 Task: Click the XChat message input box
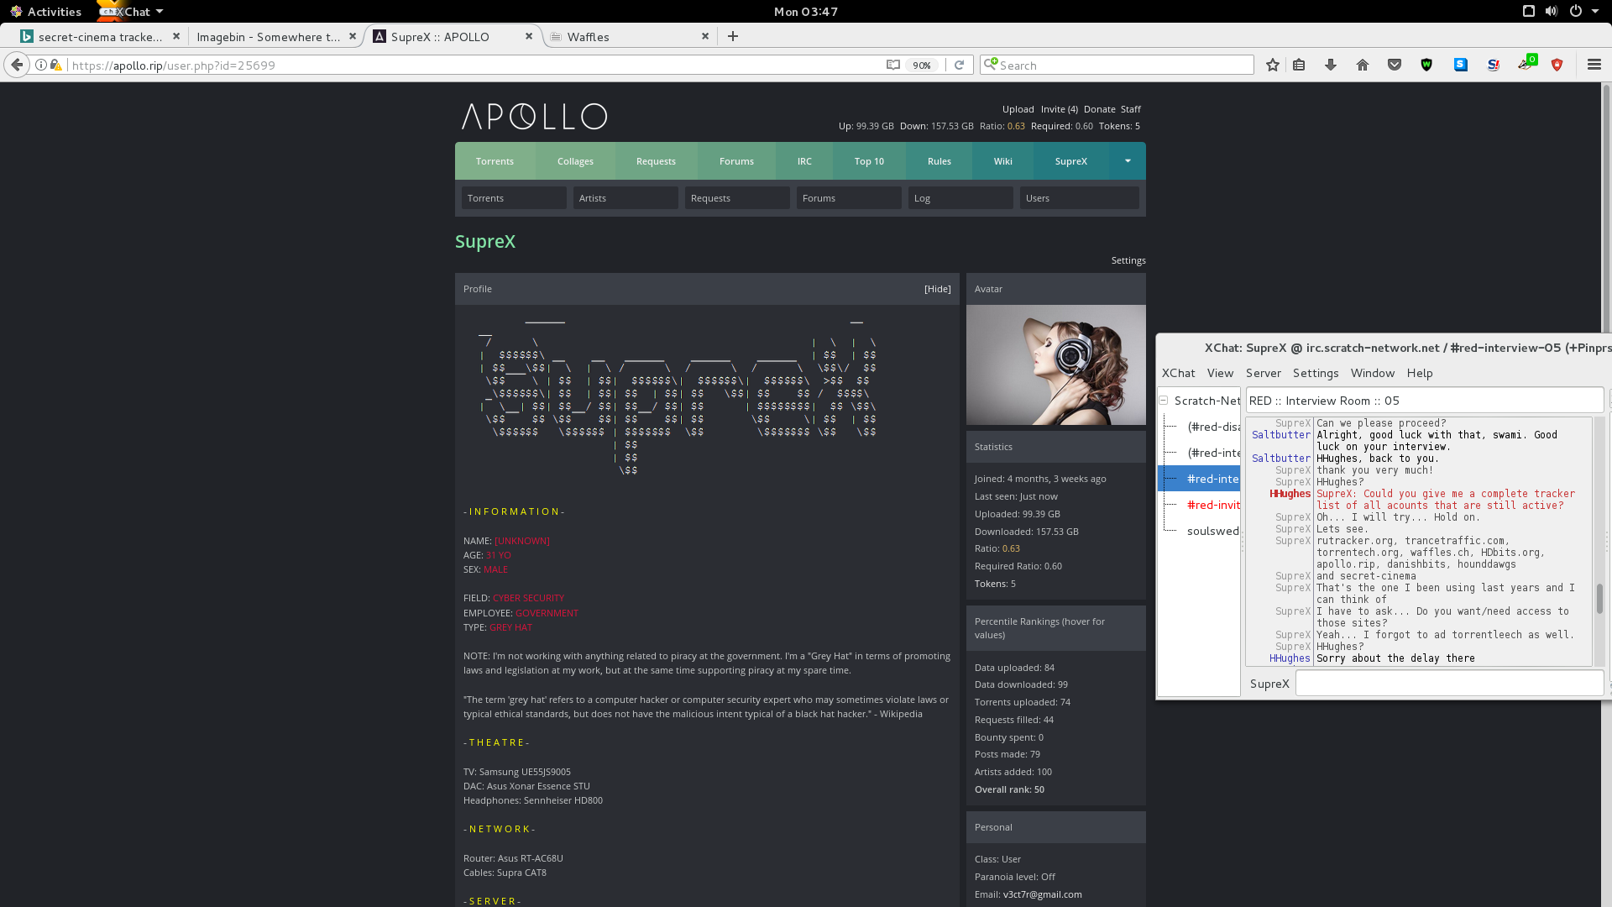1449,684
